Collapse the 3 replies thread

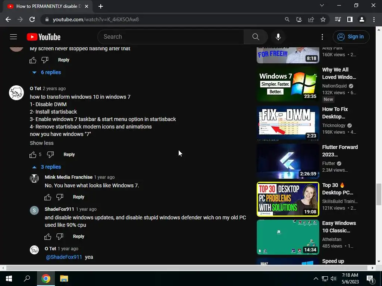point(47,167)
